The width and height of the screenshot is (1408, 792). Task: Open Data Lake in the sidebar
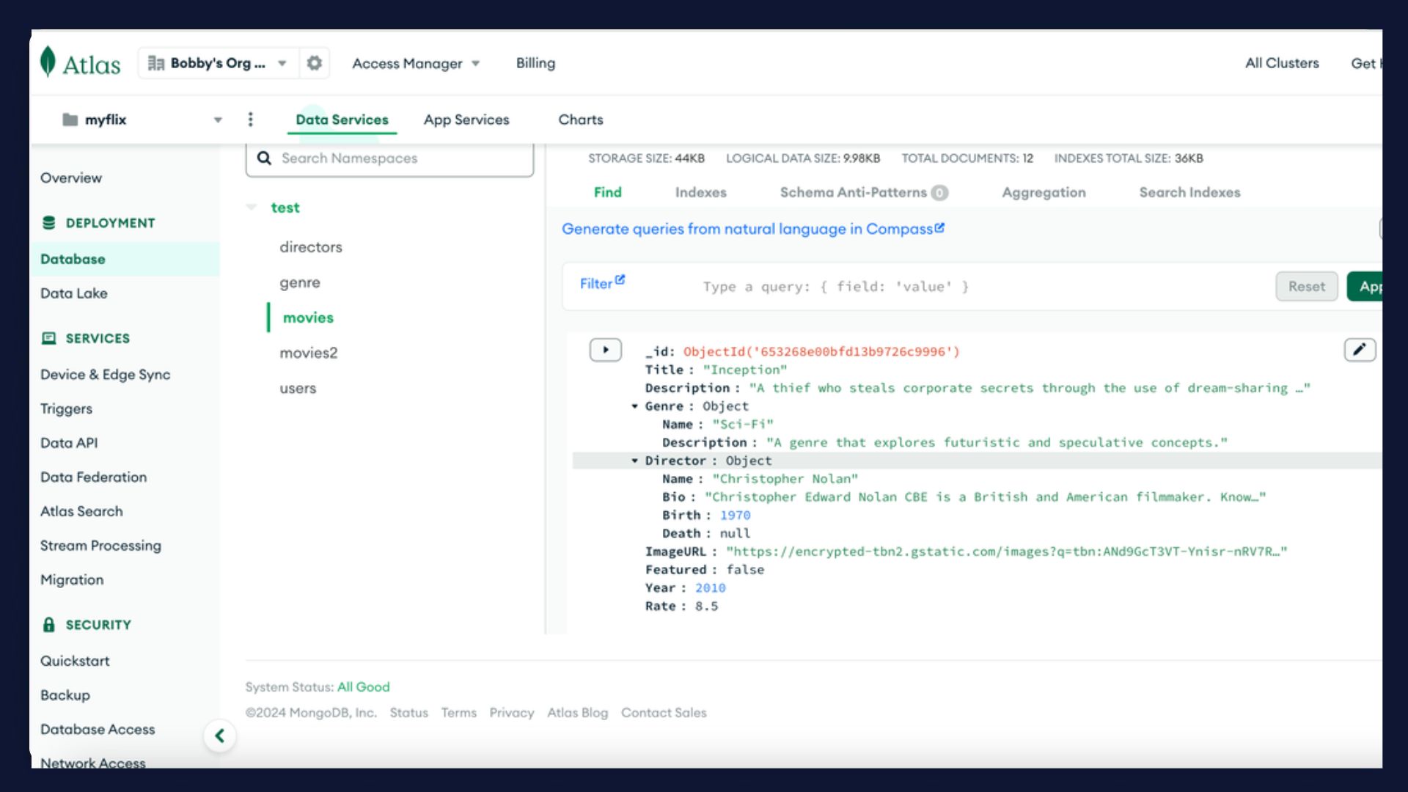tap(74, 293)
